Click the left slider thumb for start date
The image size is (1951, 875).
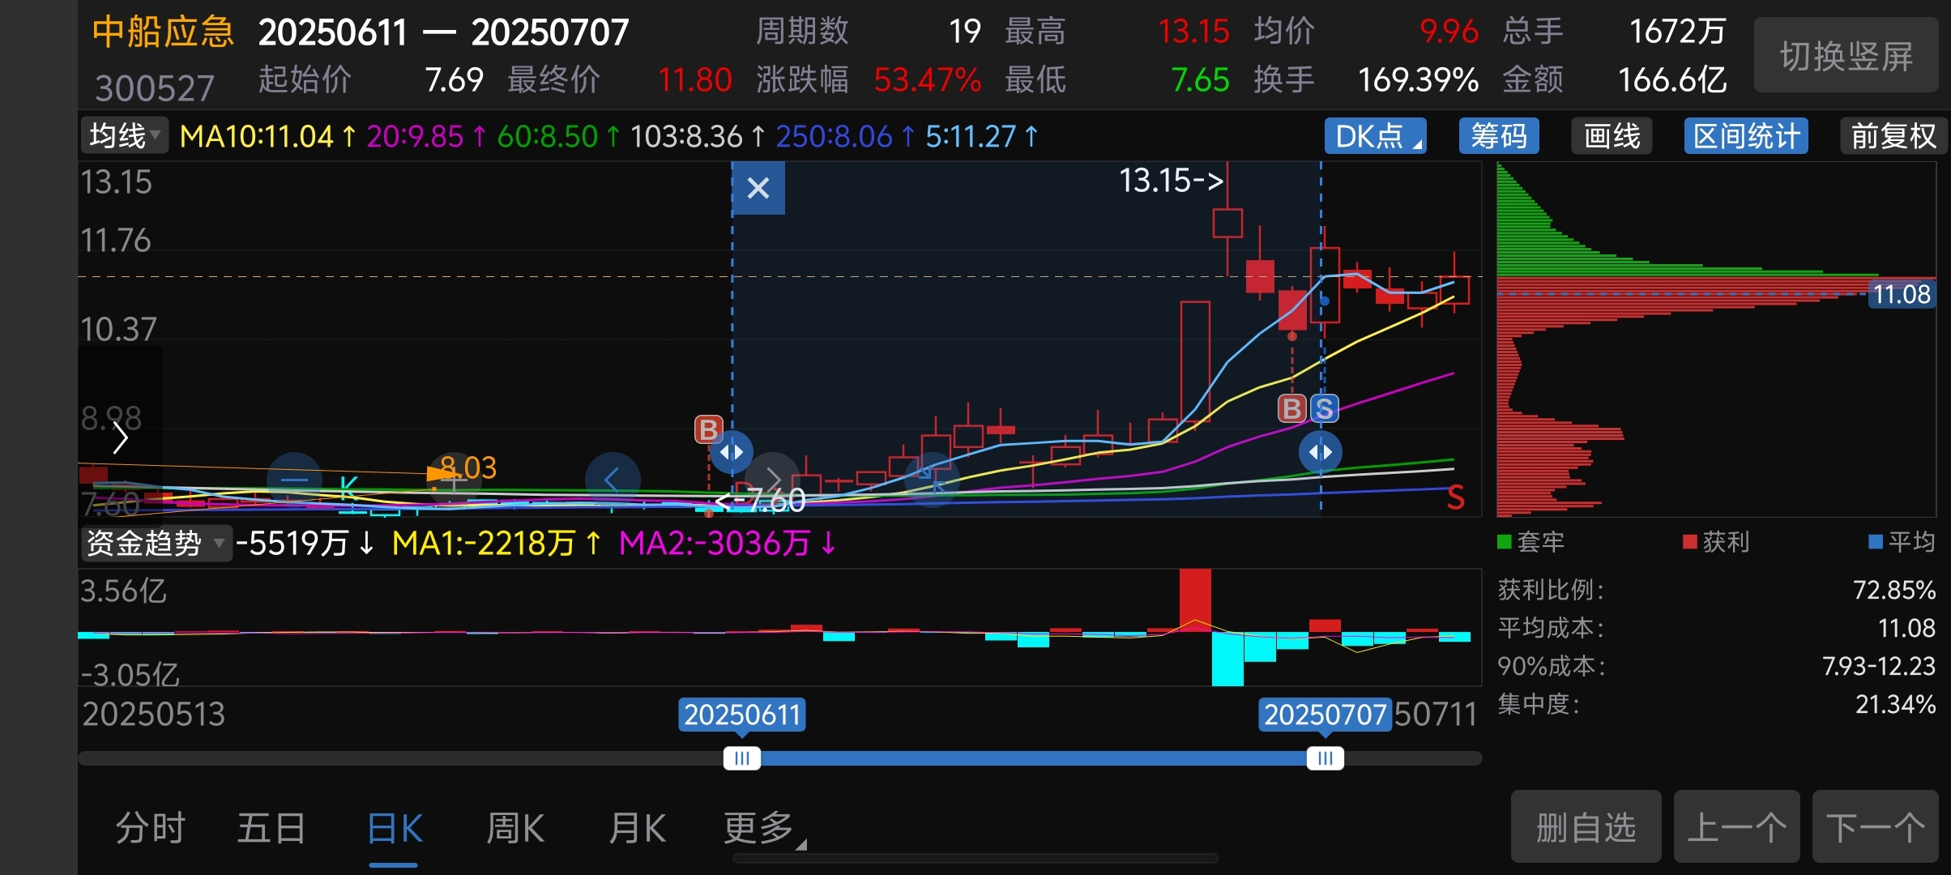742,758
